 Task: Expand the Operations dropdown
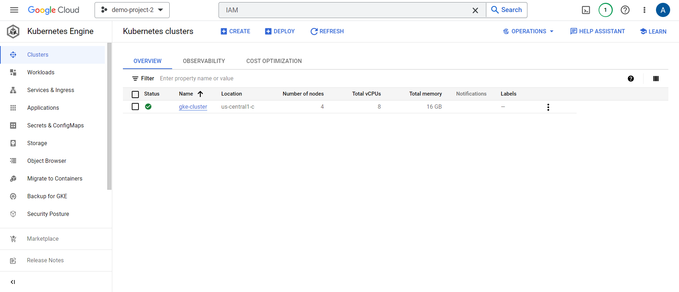[x=528, y=32]
